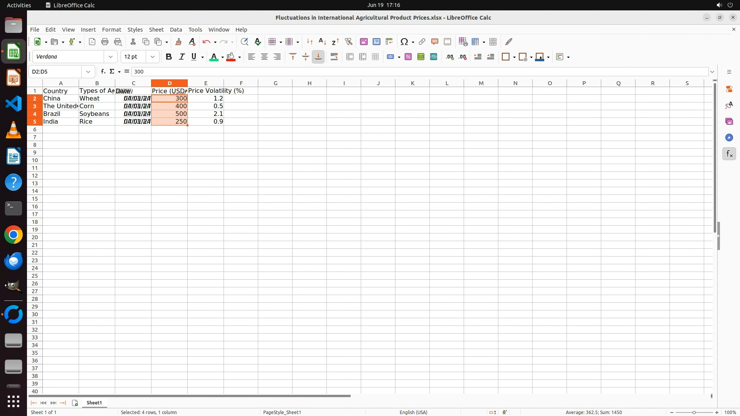Click the Clone Formatting paintbrush

(x=178, y=42)
